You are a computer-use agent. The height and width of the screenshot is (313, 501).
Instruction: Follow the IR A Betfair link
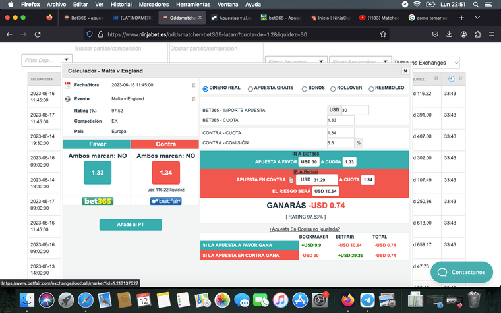pyautogui.click(x=305, y=171)
